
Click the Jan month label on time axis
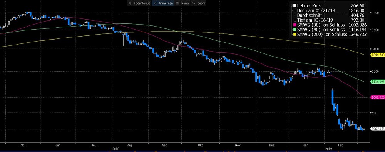tap(306, 145)
